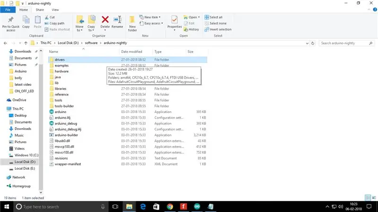Viewport: 378px width, 212px height.
Task: Click the red Delete icon
Action: (105, 19)
